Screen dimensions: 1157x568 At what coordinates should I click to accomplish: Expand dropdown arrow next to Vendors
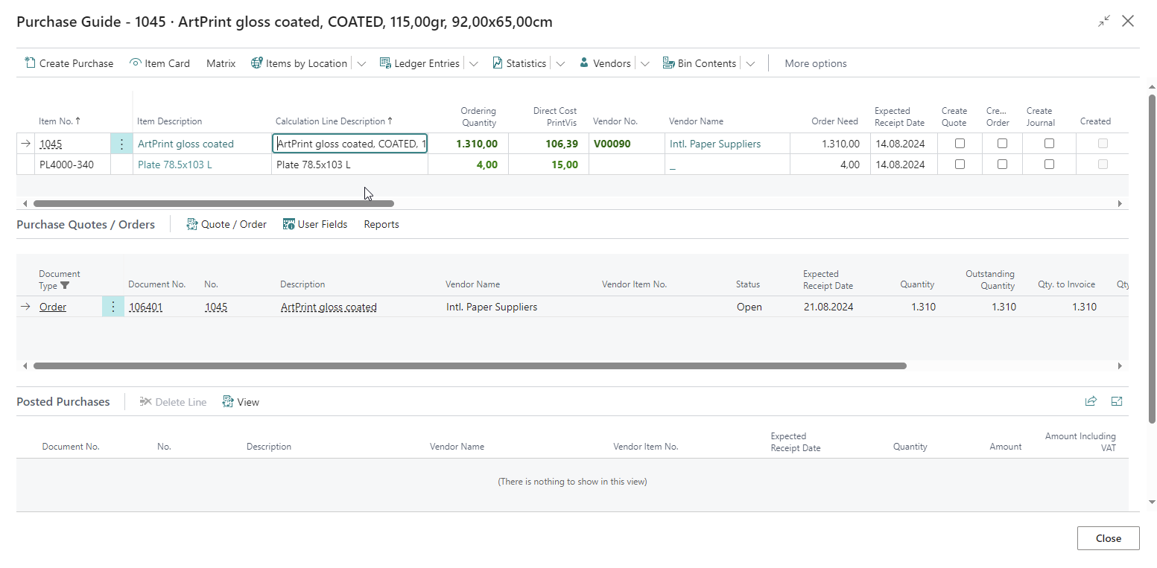tap(645, 63)
